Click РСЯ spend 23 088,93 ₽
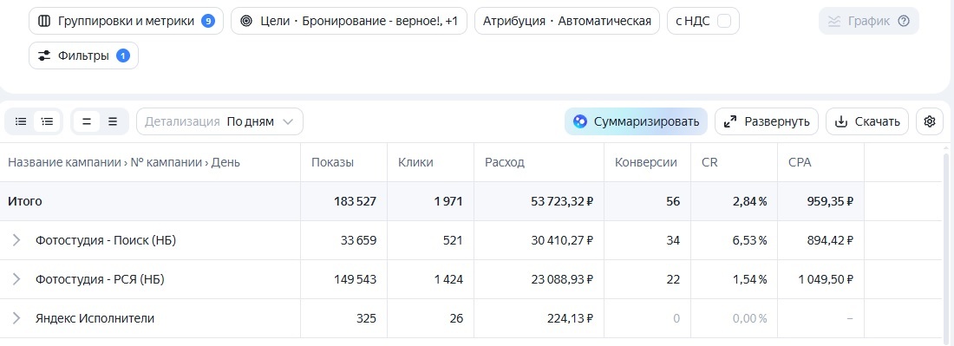 (563, 279)
